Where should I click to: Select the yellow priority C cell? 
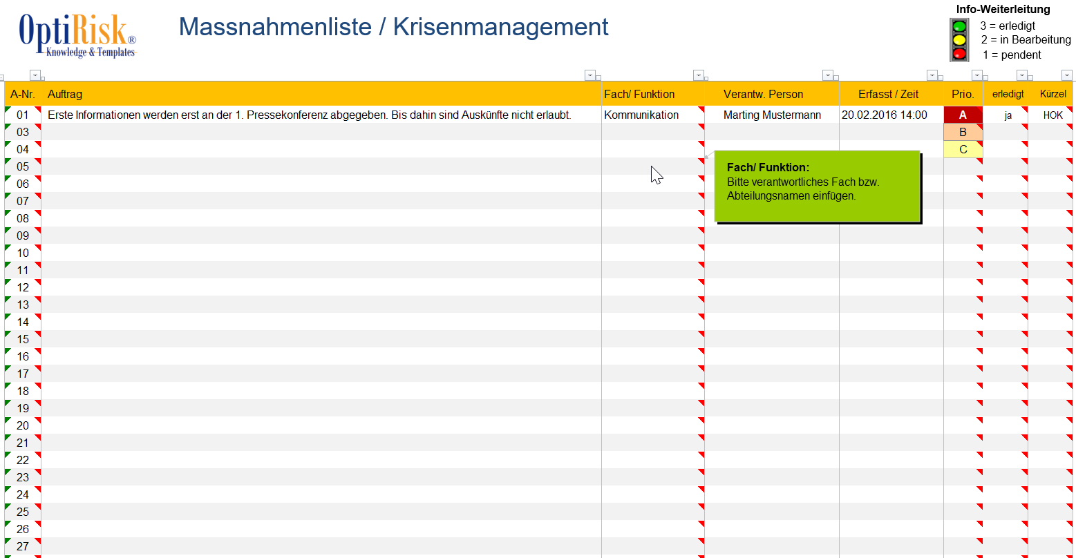963,150
